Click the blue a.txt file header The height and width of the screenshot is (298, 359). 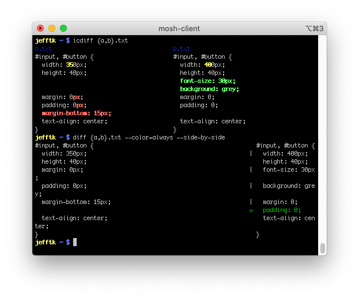[43, 49]
